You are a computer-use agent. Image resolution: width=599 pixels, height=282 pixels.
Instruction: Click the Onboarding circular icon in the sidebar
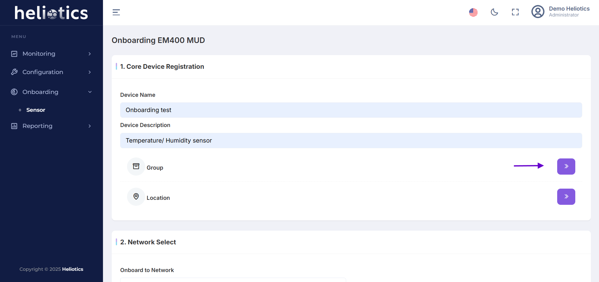click(x=14, y=92)
